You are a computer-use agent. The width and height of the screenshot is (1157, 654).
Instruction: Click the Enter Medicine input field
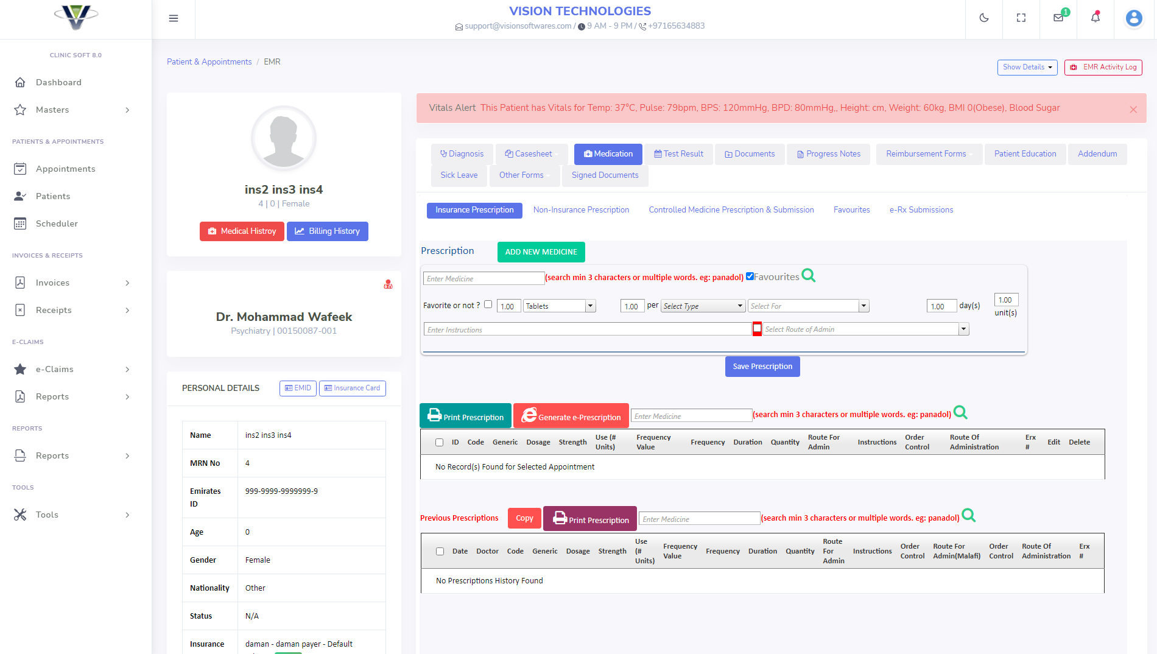[x=484, y=278]
